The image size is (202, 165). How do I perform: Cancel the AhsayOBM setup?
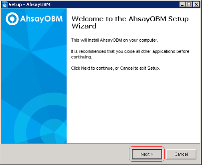click(x=181, y=154)
